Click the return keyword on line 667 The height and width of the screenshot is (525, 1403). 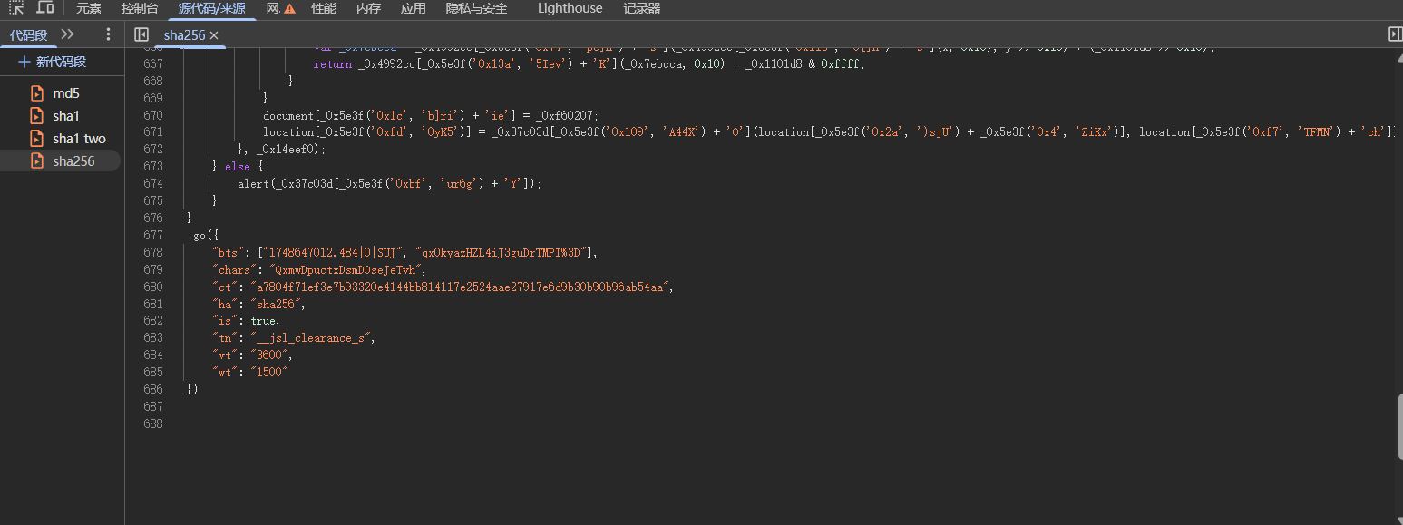click(332, 64)
